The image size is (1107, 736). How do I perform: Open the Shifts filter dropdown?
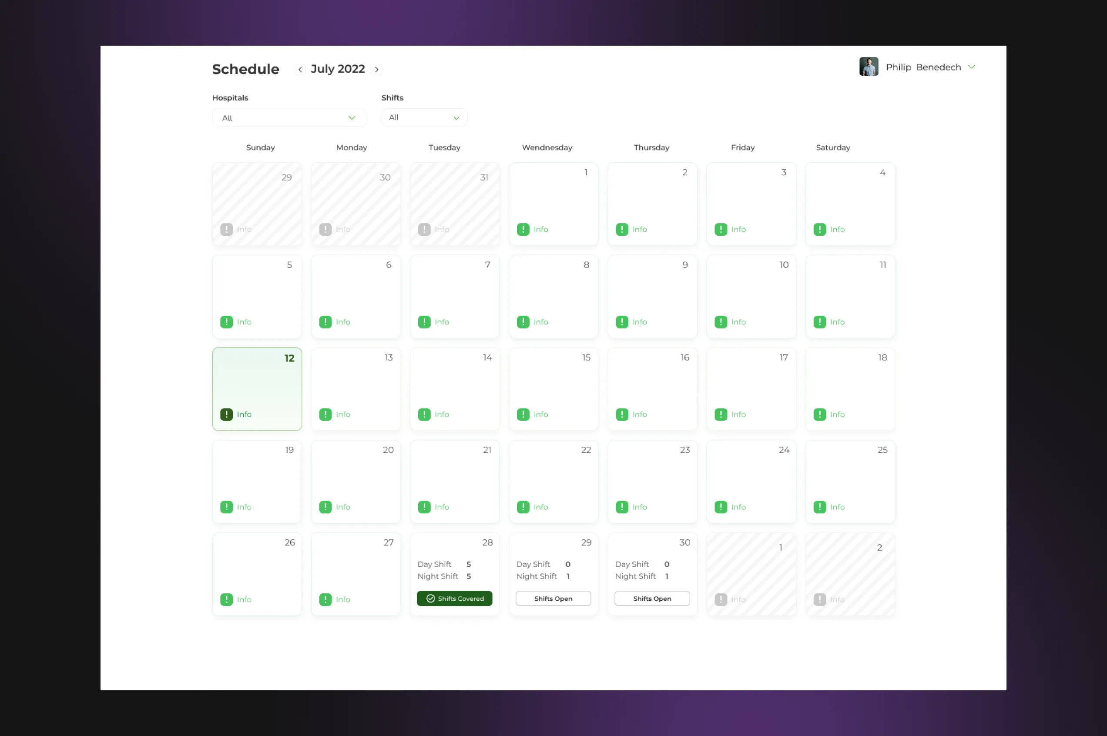click(424, 118)
